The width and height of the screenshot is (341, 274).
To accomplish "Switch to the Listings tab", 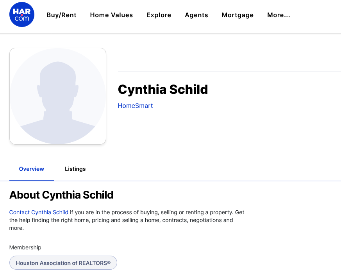I will 75,169.
